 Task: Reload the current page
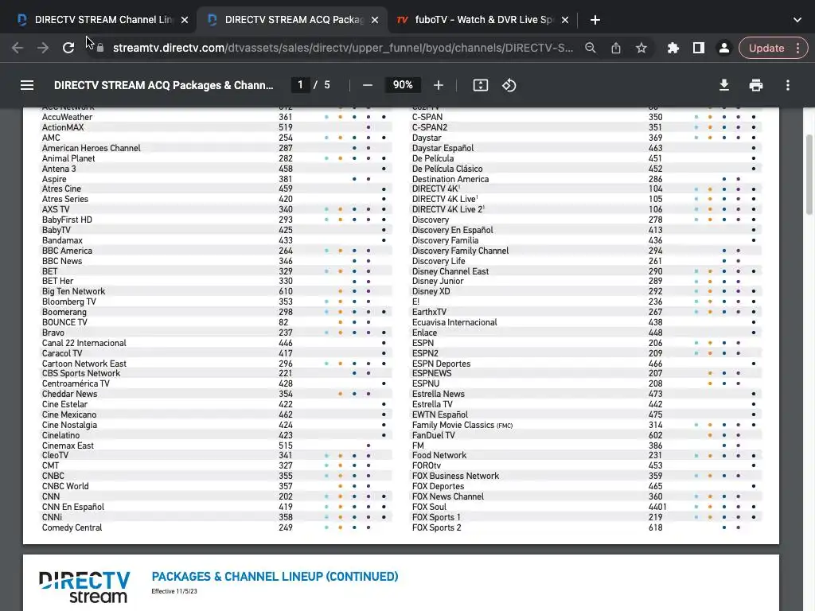pyautogui.click(x=68, y=48)
